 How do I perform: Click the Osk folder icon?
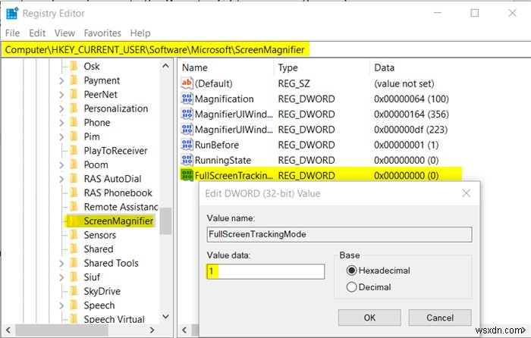pos(74,66)
